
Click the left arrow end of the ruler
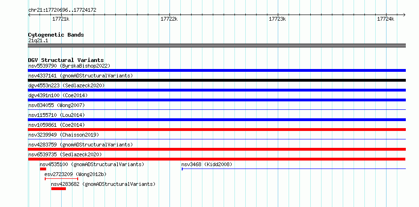point(29,15)
